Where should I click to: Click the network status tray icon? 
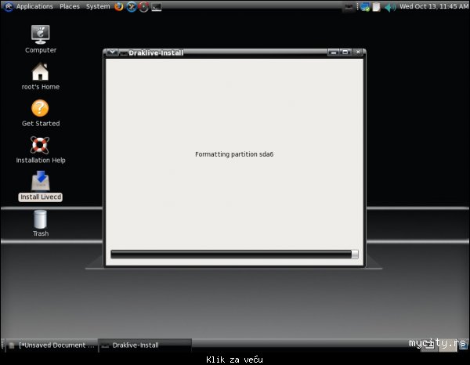point(365,7)
